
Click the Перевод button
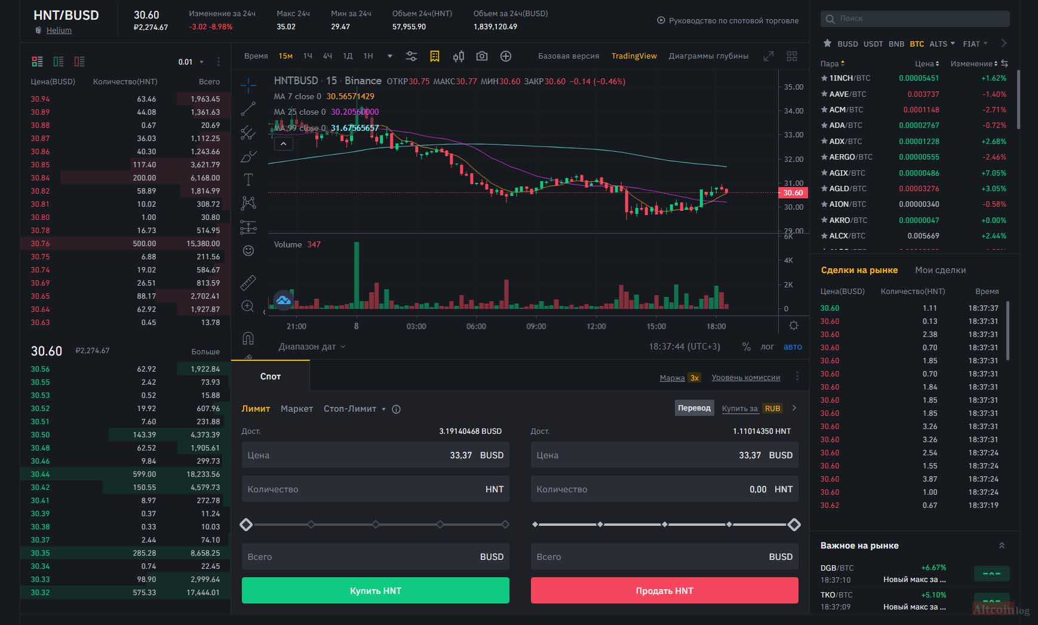[694, 408]
